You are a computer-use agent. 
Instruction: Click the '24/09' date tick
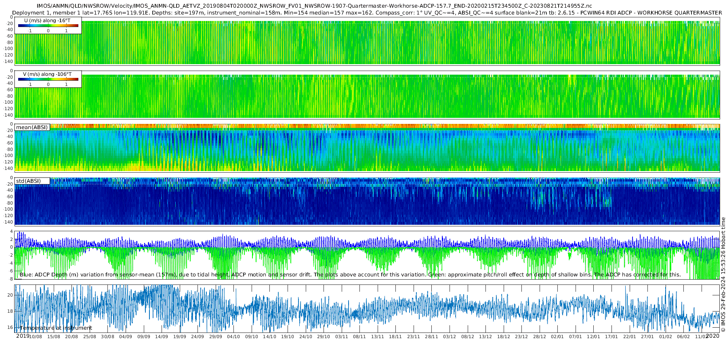198,337
